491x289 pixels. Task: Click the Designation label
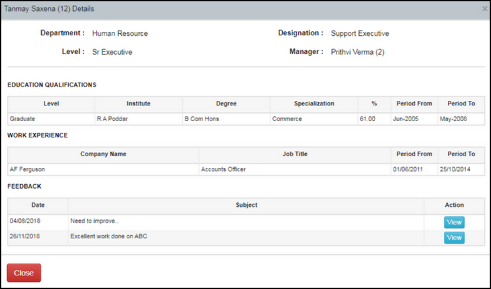[300, 33]
